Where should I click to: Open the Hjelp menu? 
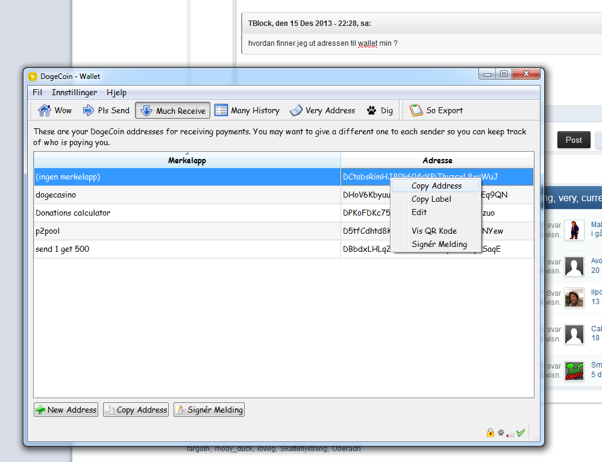(x=116, y=93)
